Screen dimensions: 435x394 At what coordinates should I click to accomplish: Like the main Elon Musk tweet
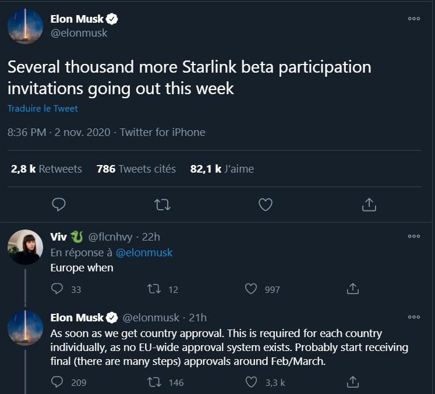click(266, 205)
